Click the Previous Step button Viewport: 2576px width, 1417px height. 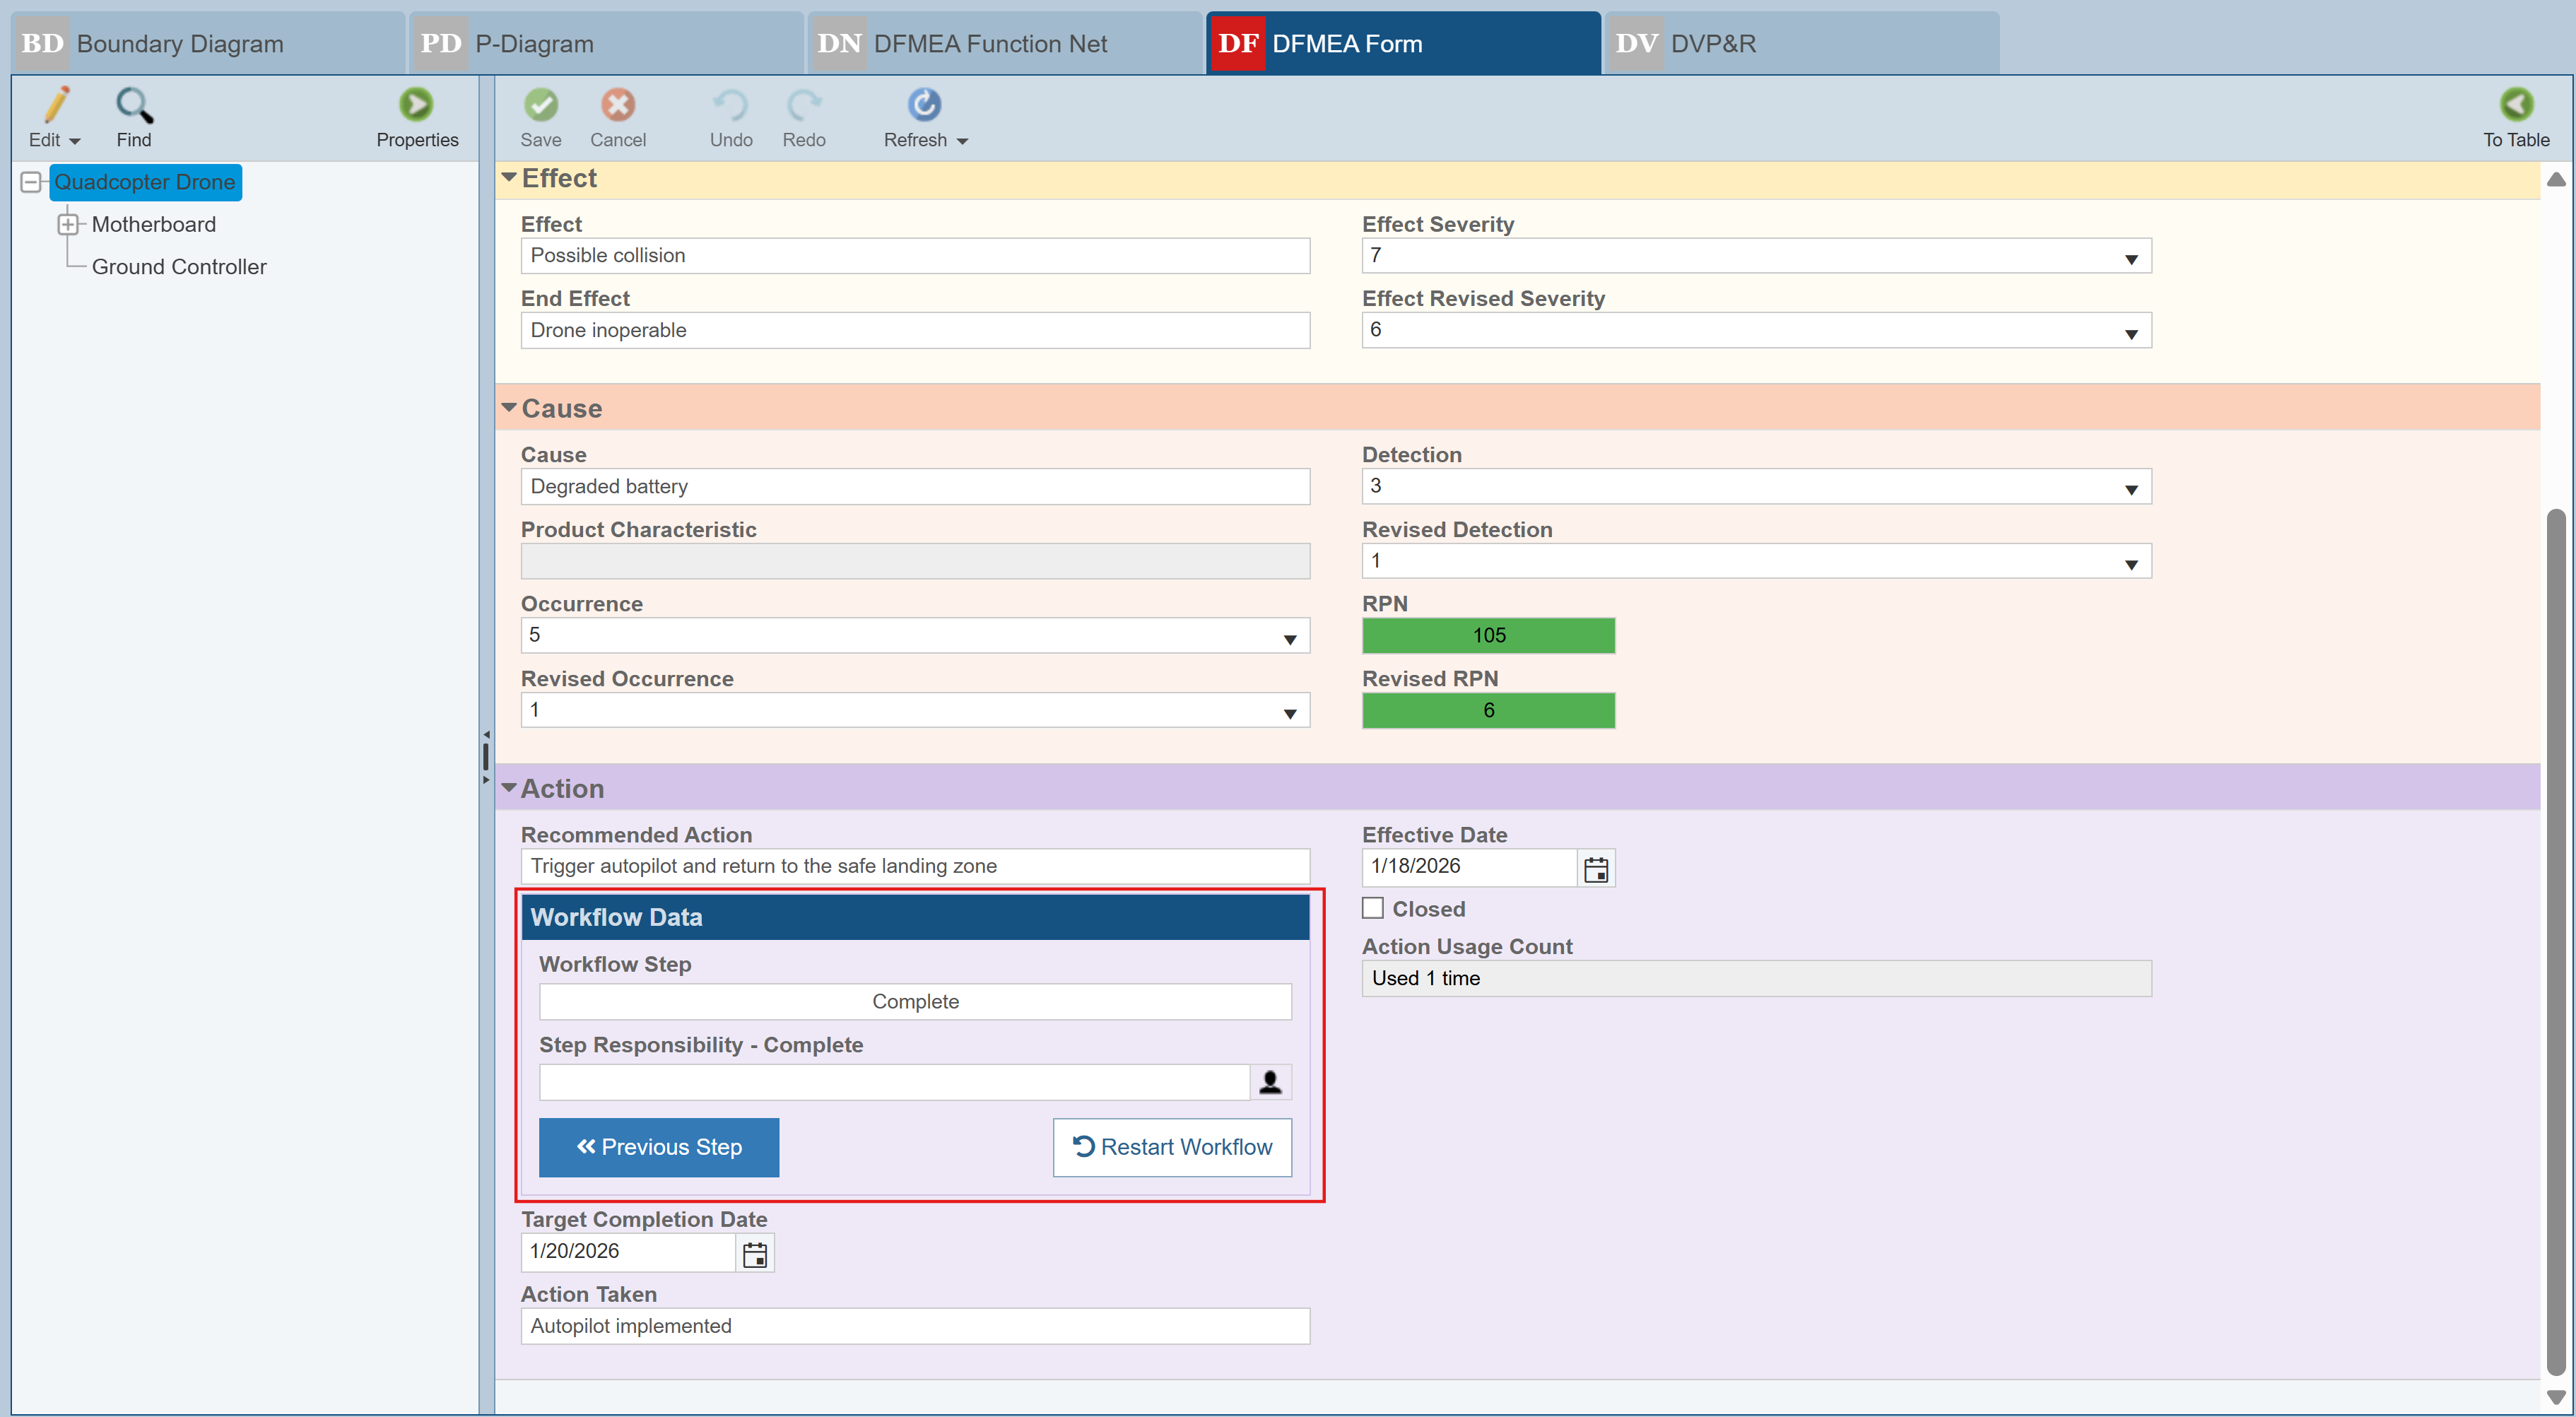coord(658,1147)
